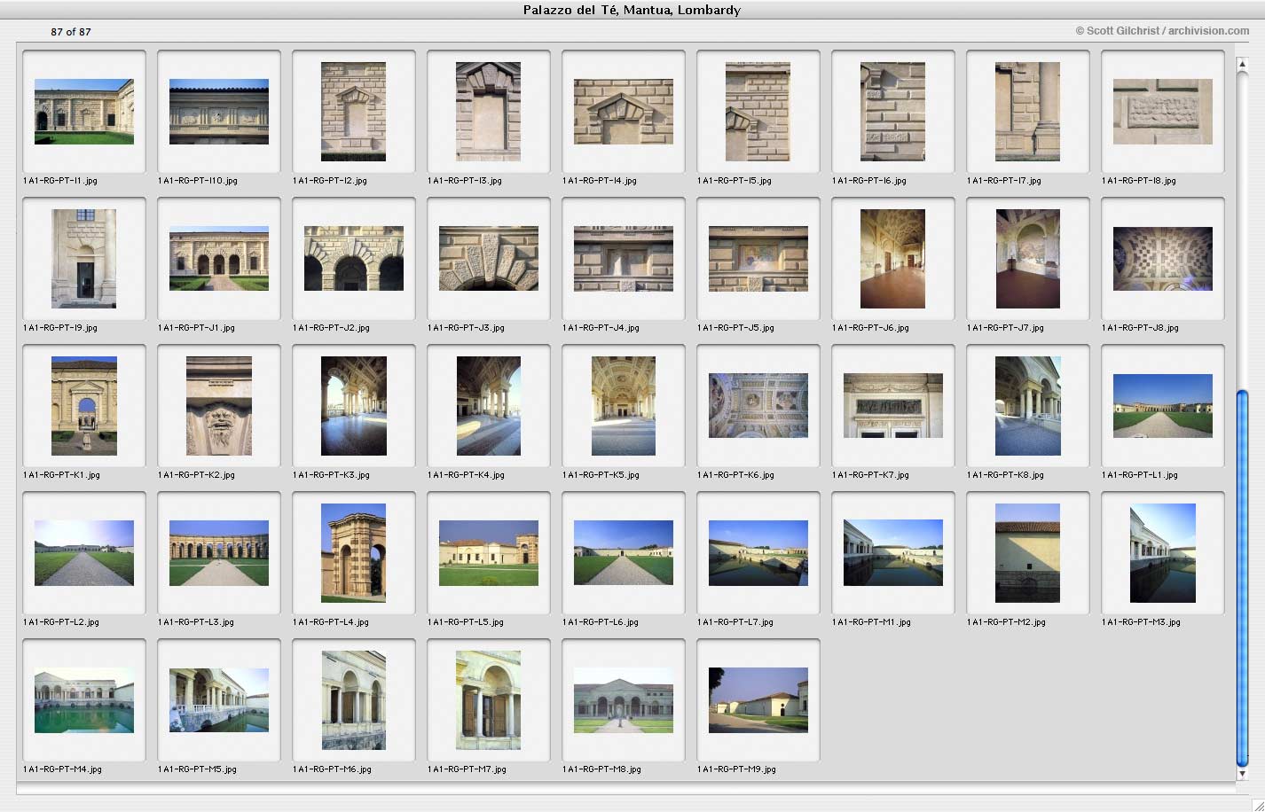Click the filename text 1A1-RG-PT-K8.jpg
This screenshot has height=812, width=1265.
coord(1005,475)
